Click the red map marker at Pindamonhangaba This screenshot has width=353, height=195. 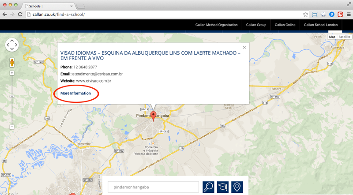(153, 116)
